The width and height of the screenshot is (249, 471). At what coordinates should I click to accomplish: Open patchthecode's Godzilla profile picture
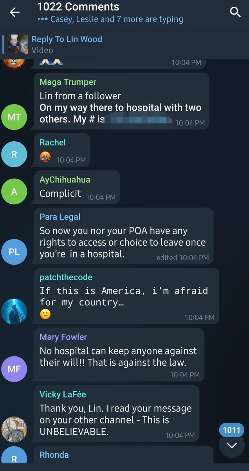14,312
